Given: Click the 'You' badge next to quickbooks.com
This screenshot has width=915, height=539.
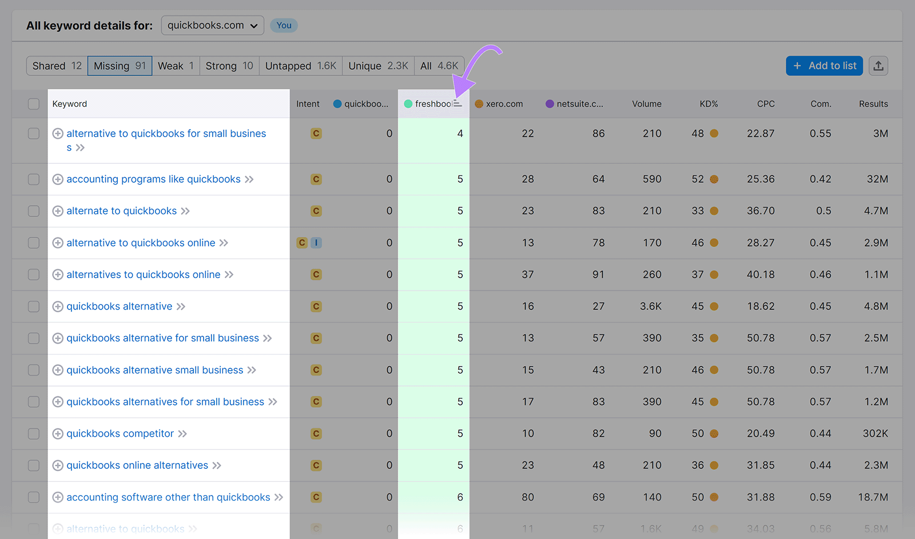Looking at the screenshot, I should point(284,25).
